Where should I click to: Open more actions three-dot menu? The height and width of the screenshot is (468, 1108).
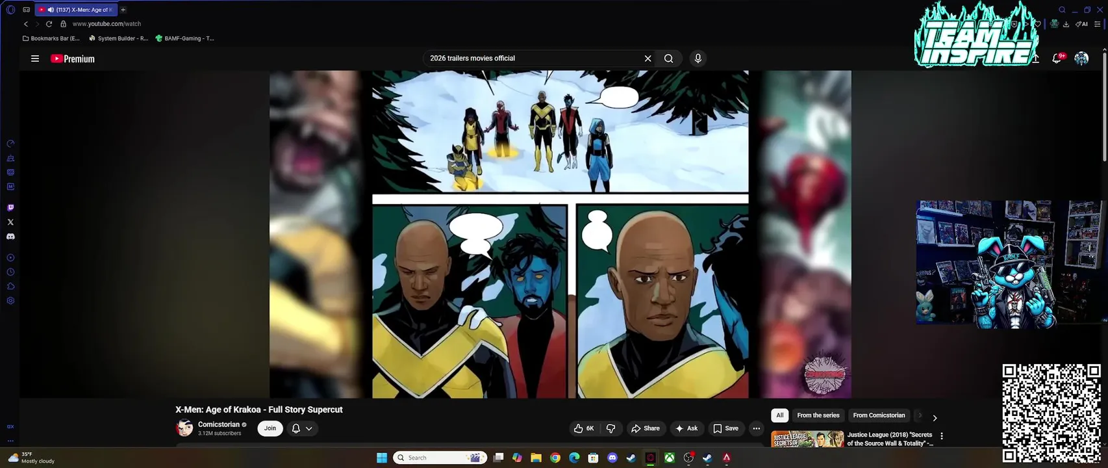pyautogui.click(x=756, y=428)
